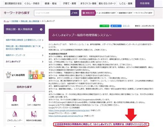
Task: Open the 健康・福祉 menu
Action: click(x=51, y=3)
